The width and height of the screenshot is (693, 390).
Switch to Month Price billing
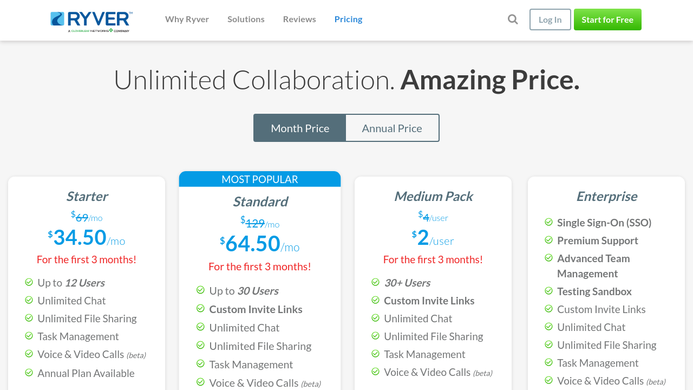(300, 128)
